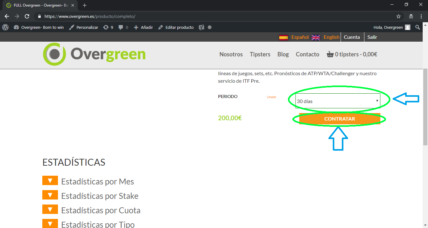The height and width of the screenshot is (228, 428).
Task: Open the Overgreen- Born to win dashboard link
Action: (39, 27)
